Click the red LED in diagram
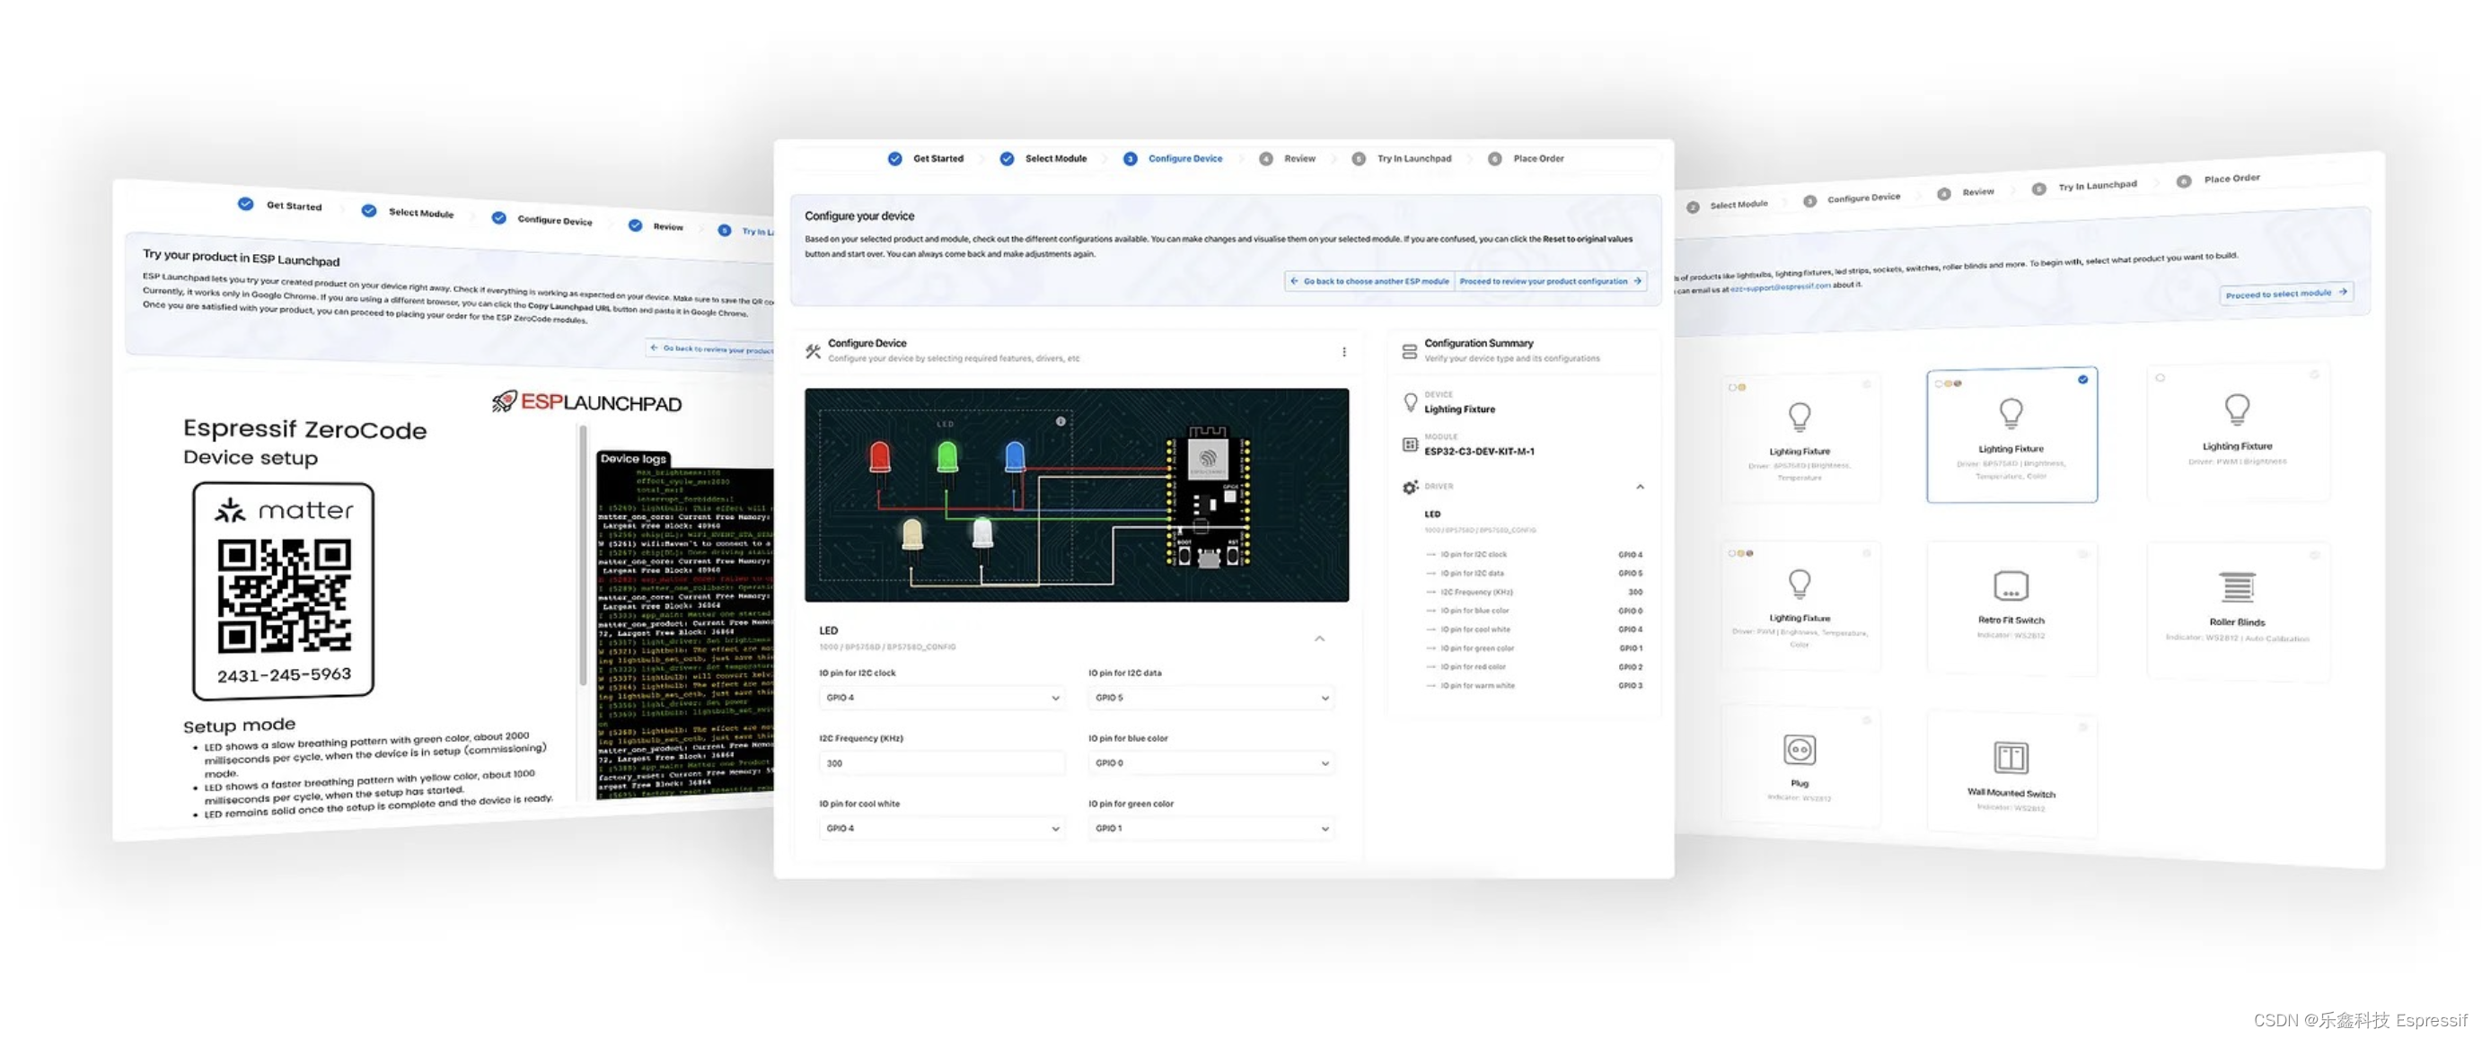Image resolution: width=2482 pixels, height=1038 pixels. 879,456
